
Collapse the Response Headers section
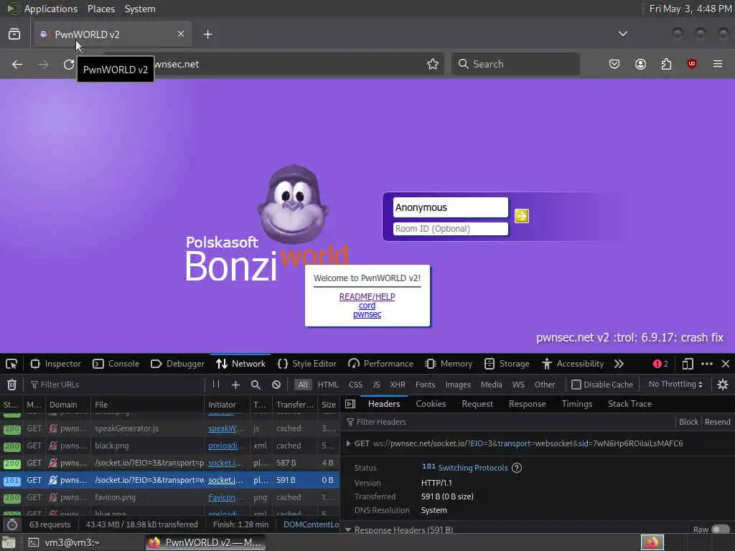[x=348, y=530]
